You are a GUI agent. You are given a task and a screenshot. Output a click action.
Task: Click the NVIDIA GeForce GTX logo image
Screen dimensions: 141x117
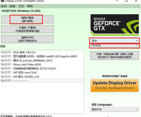pos(115,25)
